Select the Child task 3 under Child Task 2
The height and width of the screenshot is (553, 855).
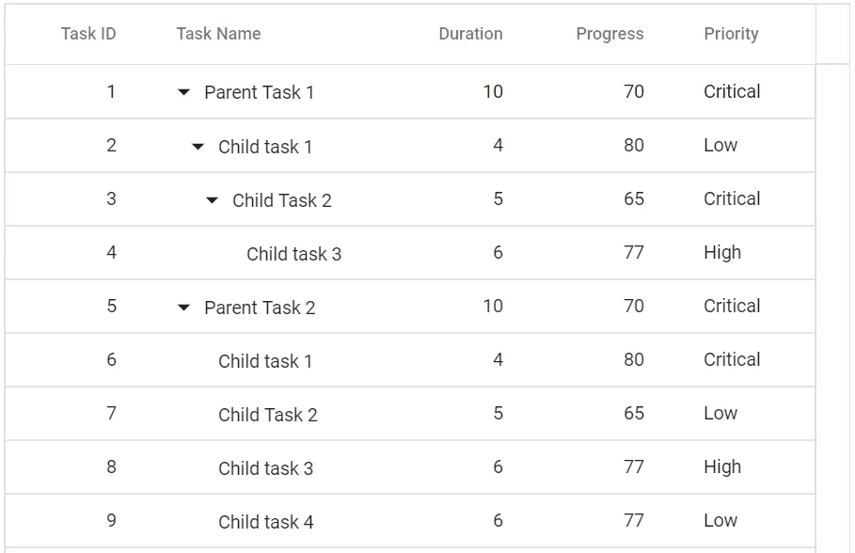293,253
